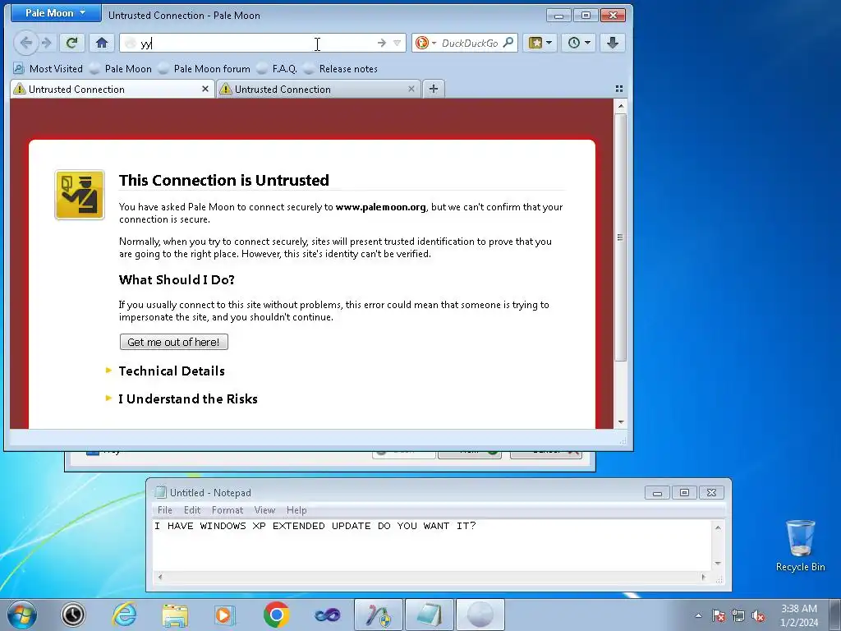
Task: Open the Recycle Bin desktop icon
Action: (x=800, y=546)
